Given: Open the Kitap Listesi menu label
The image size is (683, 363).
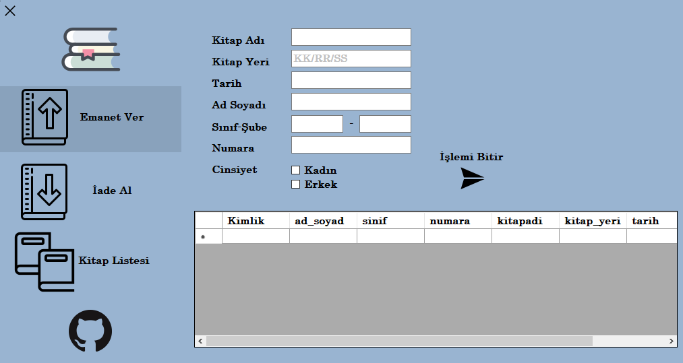Looking at the screenshot, I should [114, 260].
